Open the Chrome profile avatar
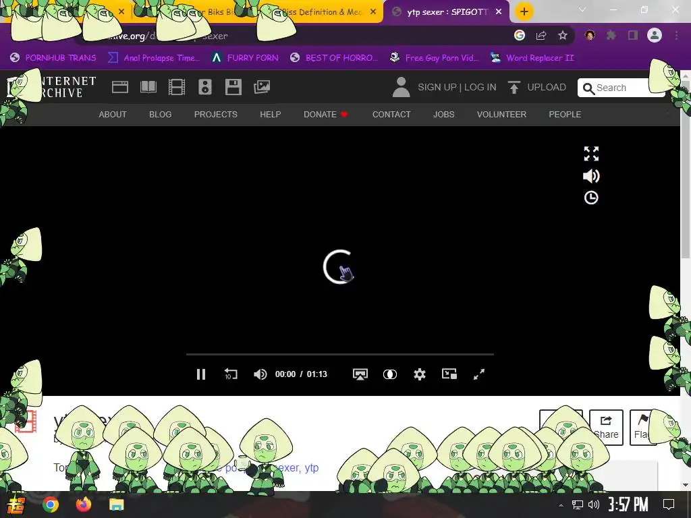 (x=655, y=35)
